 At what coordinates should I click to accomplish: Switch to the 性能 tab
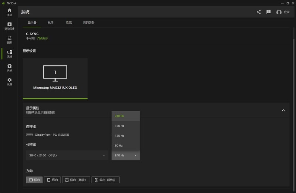tap(69, 23)
